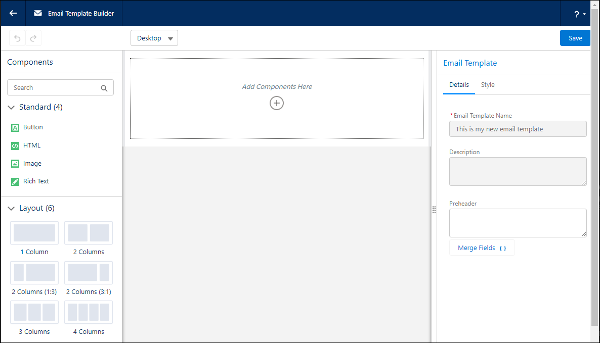Viewport: 600px width, 343px height.
Task: Select the HTML component icon
Action: point(15,145)
